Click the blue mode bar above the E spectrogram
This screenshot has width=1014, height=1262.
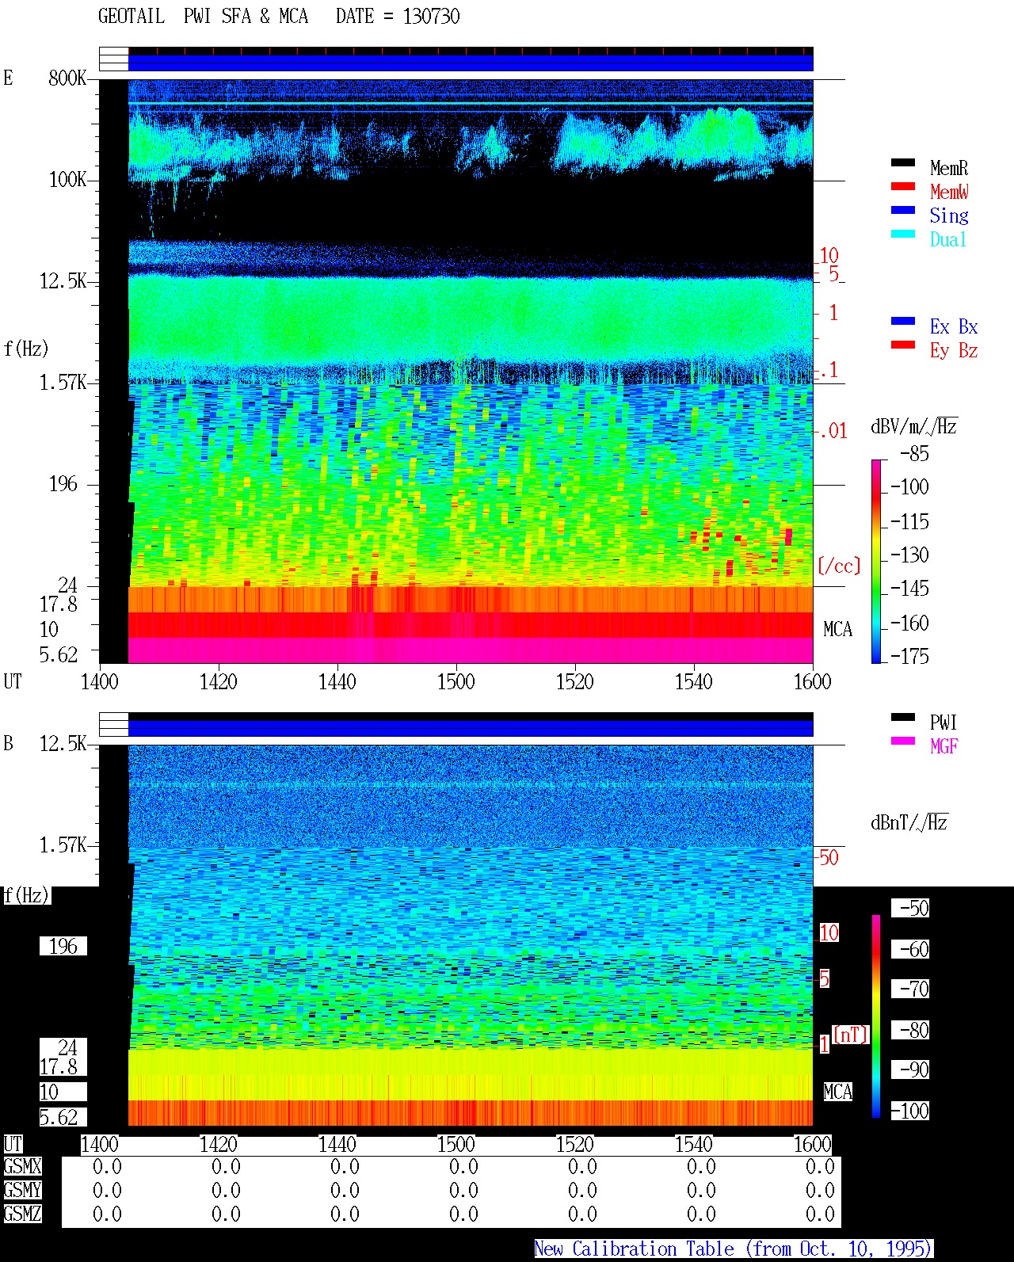pyautogui.click(x=471, y=63)
